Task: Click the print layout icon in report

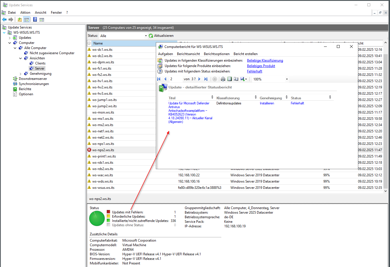Action: [x=229, y=79]
